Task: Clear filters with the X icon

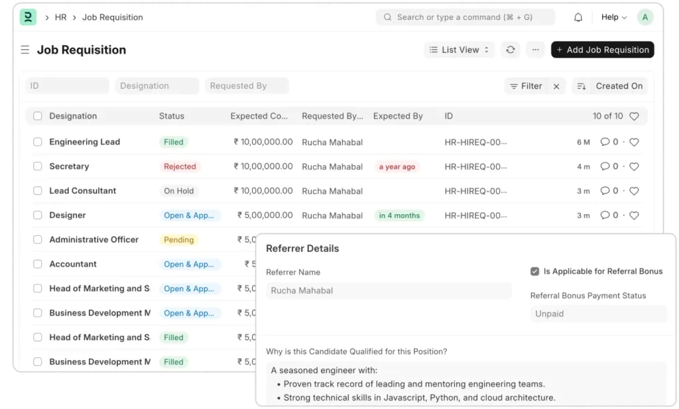Action: (556, 86)
